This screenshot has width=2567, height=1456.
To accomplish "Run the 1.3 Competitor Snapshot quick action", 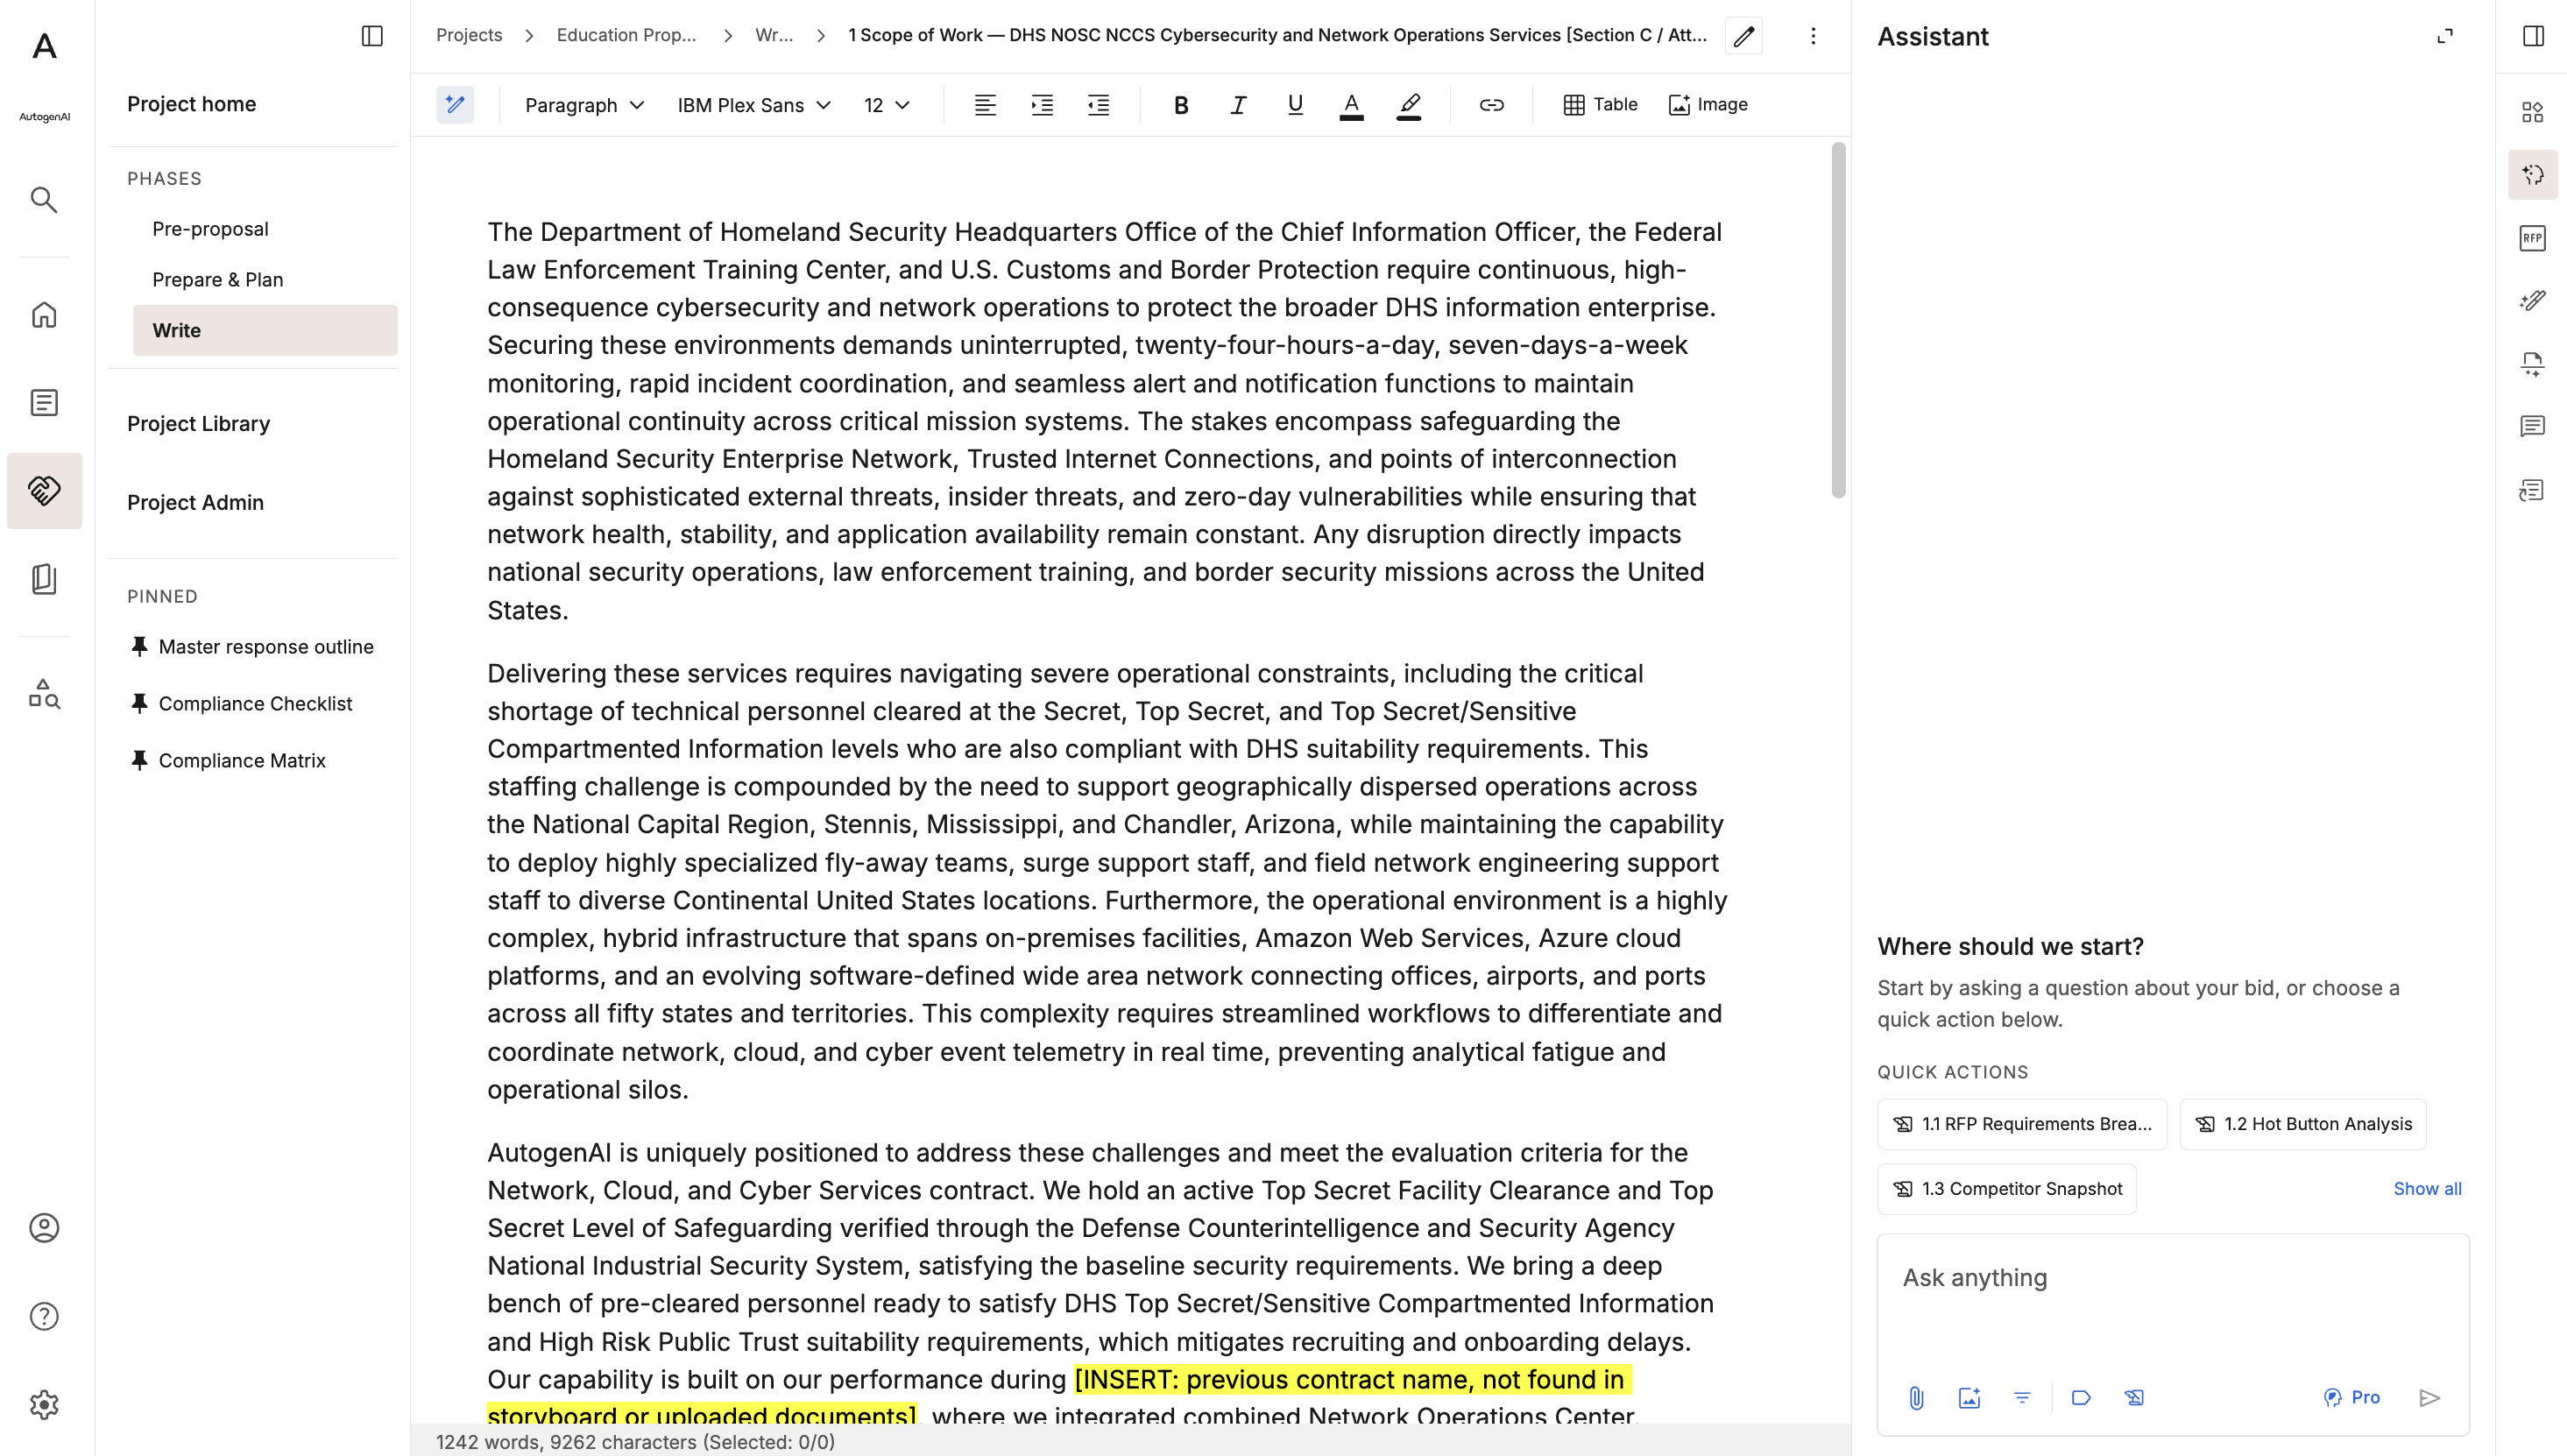I will (x=2007, y=1189).
